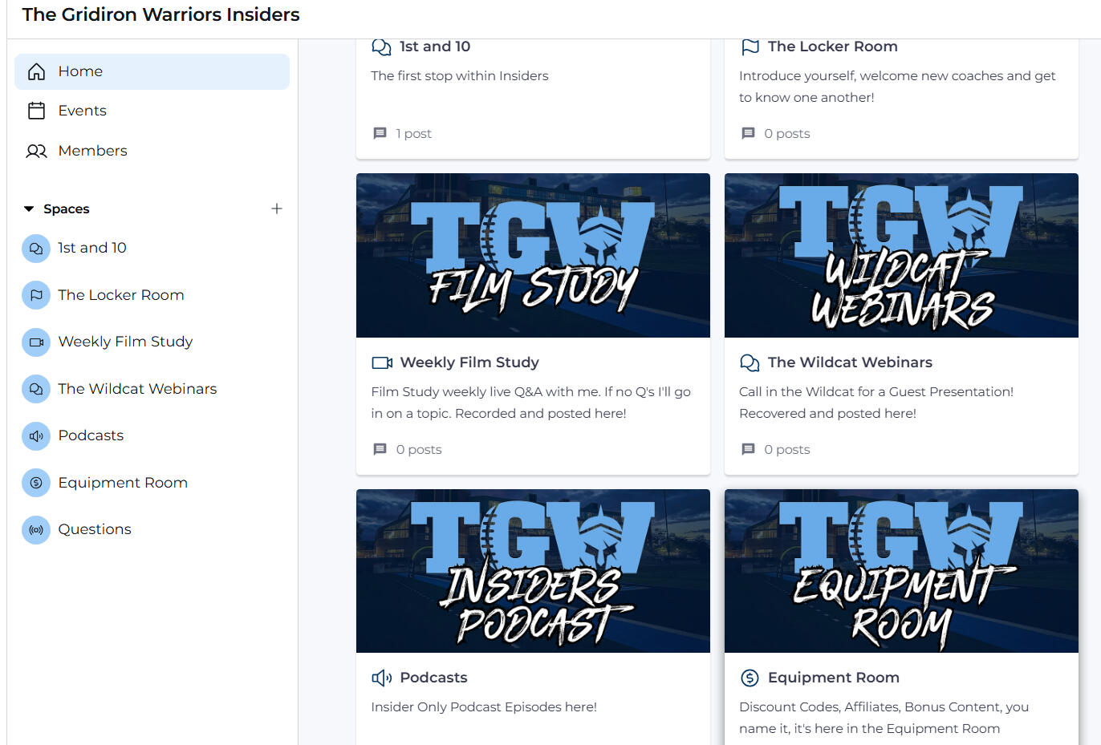Open The Wildcat Webinars in sidebar
Viewport: 1101px width, 745px height.
pyautogui.click(x=137, y=389)
